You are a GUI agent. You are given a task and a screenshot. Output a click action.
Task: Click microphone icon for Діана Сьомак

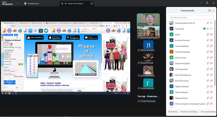point(208,58)
